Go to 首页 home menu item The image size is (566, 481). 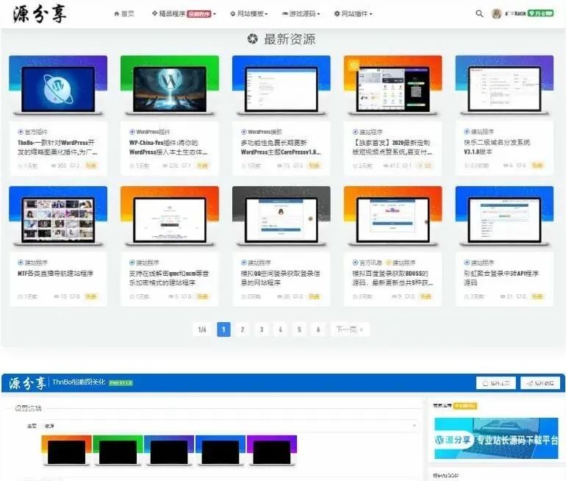point(124,14)
